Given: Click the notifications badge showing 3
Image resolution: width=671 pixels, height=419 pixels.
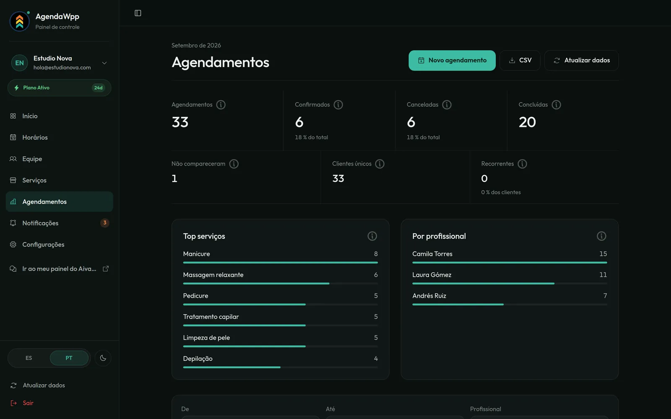Looking at the screenshot, I should [105, 223].
